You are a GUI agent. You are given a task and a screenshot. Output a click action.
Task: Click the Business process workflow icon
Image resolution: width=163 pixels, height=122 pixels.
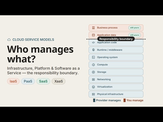[93, 28]
